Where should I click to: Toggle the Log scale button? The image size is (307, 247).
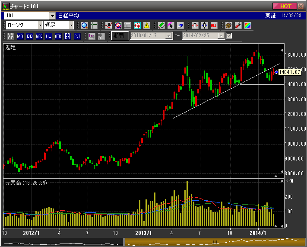tap(92, 36)
